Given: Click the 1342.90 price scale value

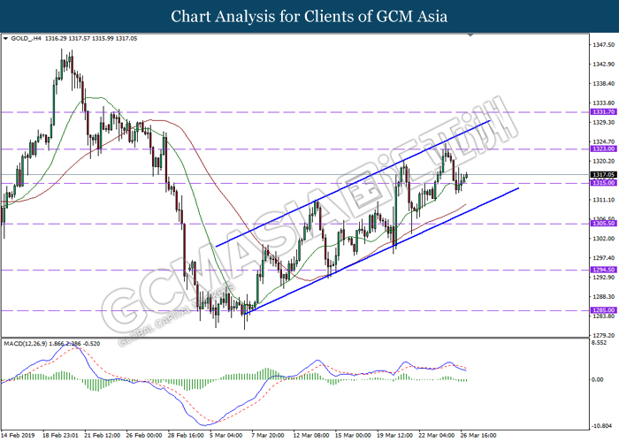Looking at the screenshot, I should [x=604, y=65].
